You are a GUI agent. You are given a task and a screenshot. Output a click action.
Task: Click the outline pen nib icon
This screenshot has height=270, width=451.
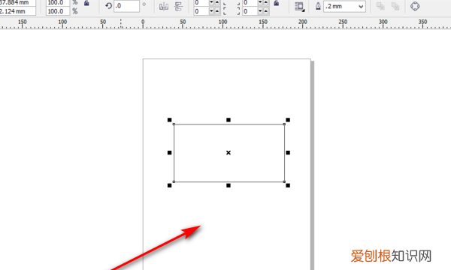pos(318,6)
